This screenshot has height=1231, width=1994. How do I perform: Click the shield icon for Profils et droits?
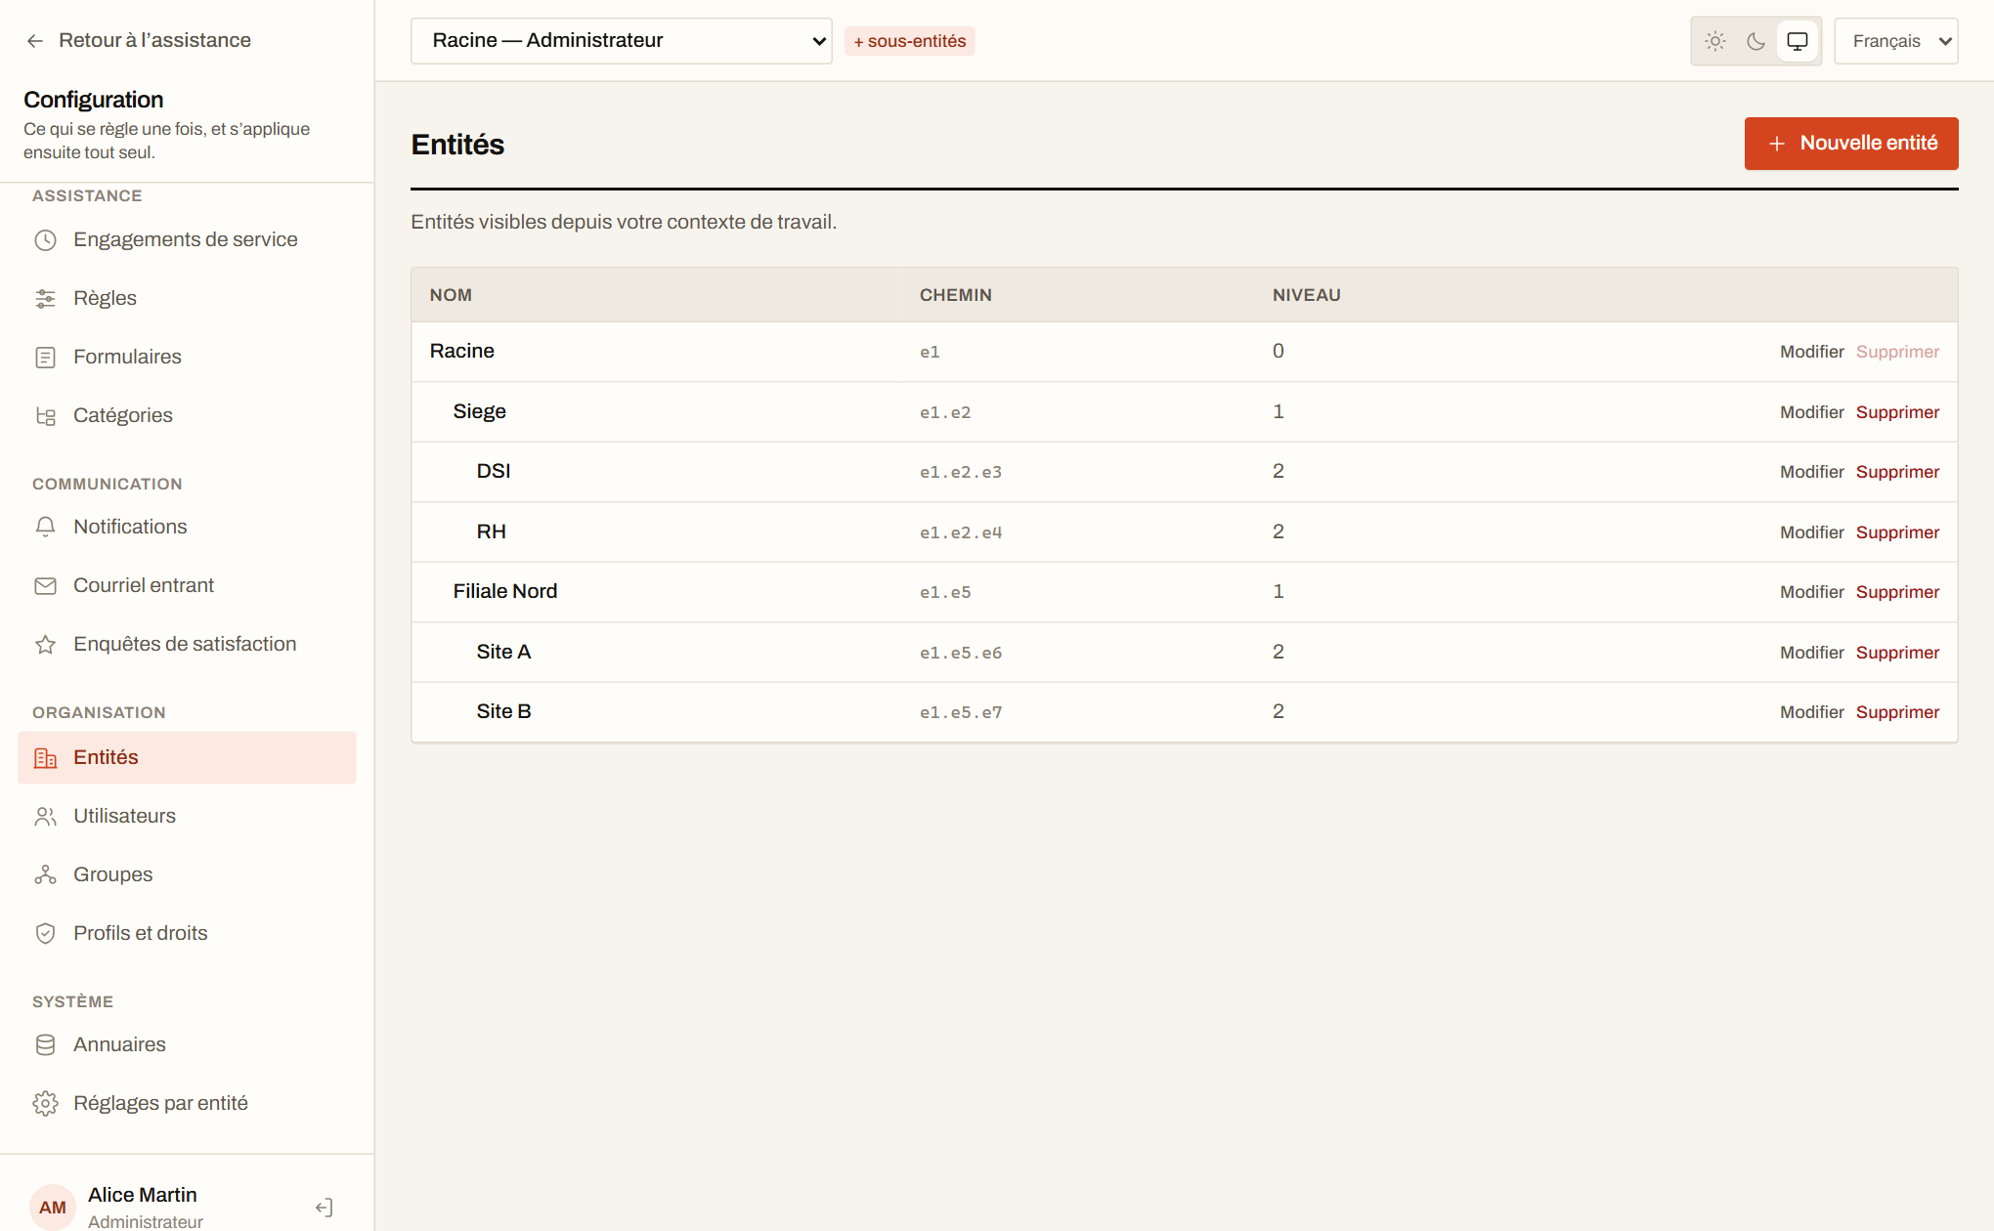pyautogui.click(x=45, y=934)
